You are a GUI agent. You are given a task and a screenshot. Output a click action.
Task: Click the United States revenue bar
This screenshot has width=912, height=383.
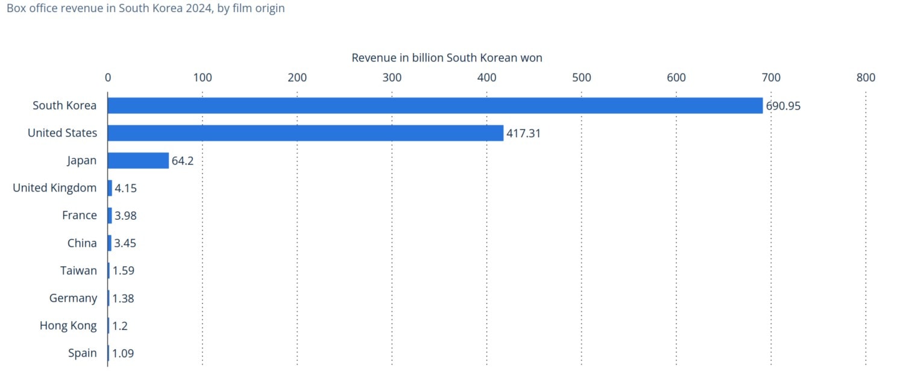tap(305, 133)
